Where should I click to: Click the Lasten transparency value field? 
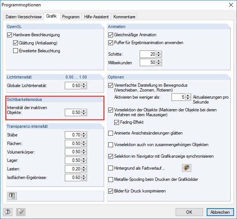click(x=73, y=169)
